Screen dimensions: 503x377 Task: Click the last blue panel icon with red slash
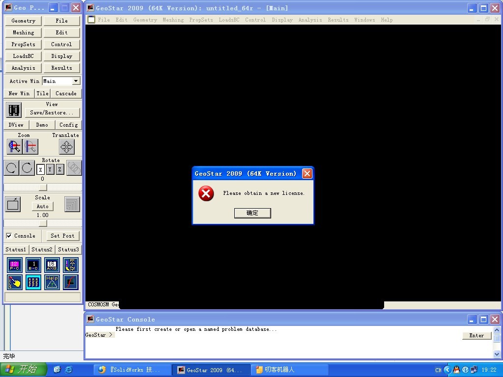[71, 282]
